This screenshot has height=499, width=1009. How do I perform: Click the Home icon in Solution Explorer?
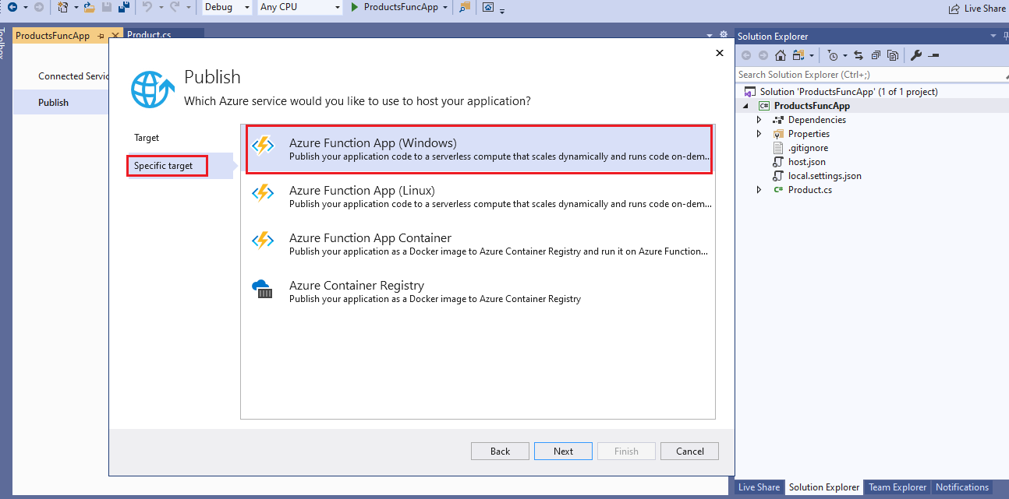pyautogui.click(x=781, y=55)
